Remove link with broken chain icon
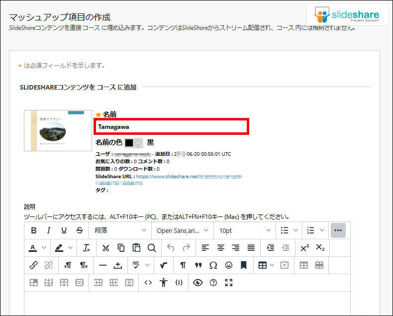393x316 pixels. click(49, 265)
